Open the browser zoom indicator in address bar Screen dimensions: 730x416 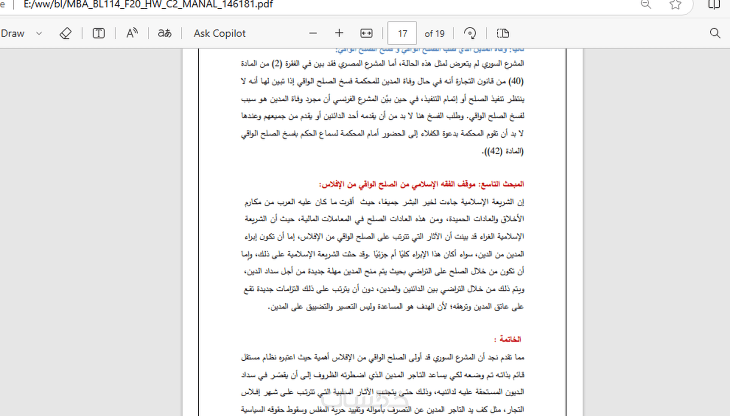[x=646, y=5]
